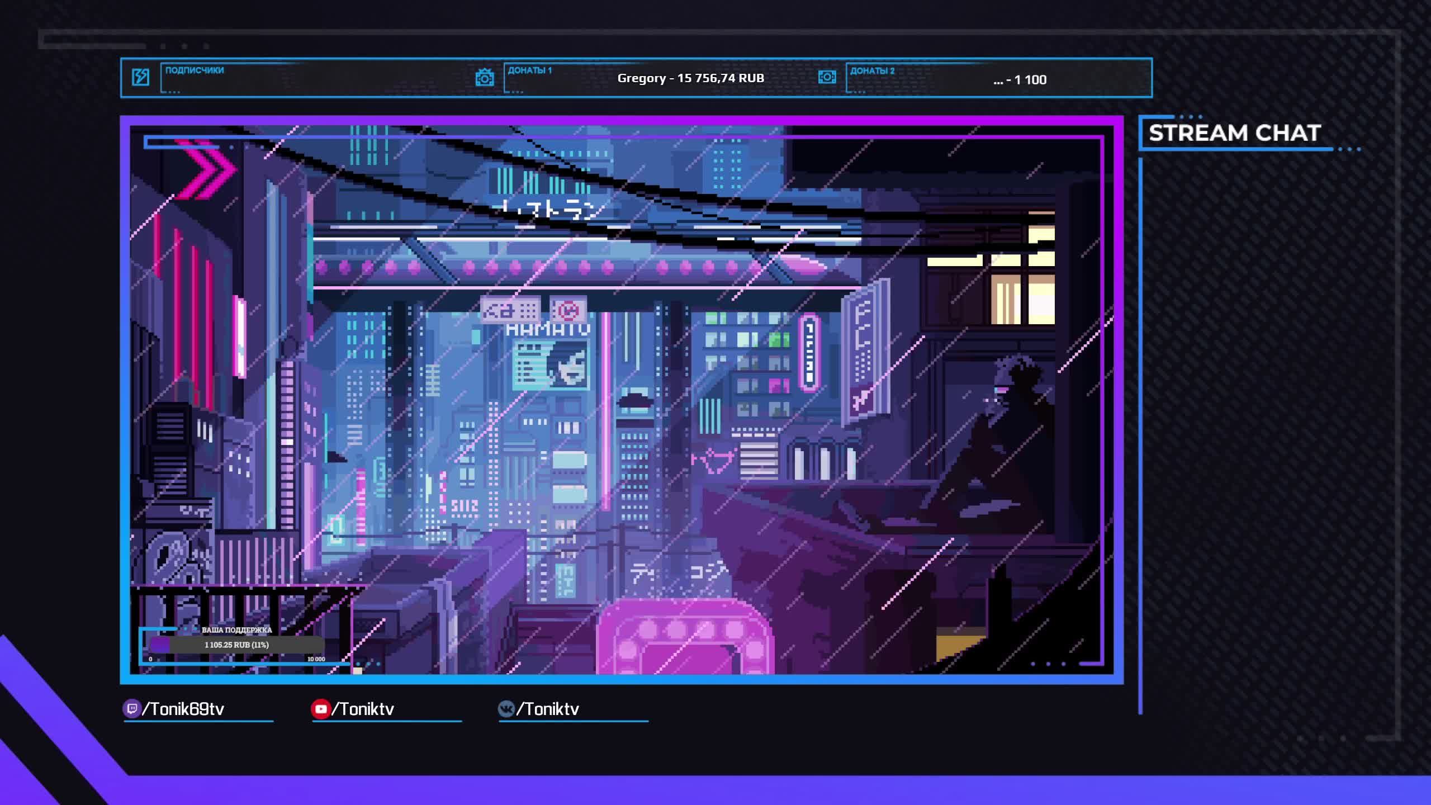
Task: Click the ПОДПИСЧИКИ subscribers label
Action: coord(195,70)
